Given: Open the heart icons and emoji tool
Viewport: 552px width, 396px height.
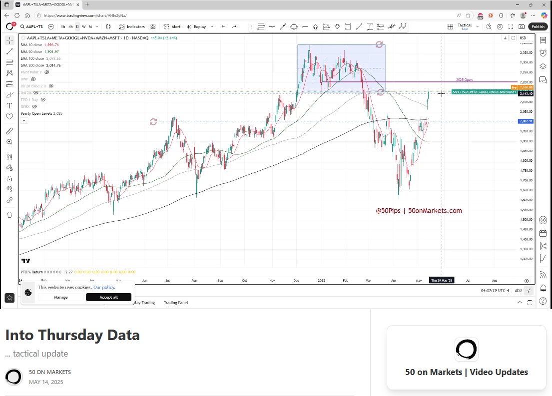Looking at the screenshot, I should (9, 116).
